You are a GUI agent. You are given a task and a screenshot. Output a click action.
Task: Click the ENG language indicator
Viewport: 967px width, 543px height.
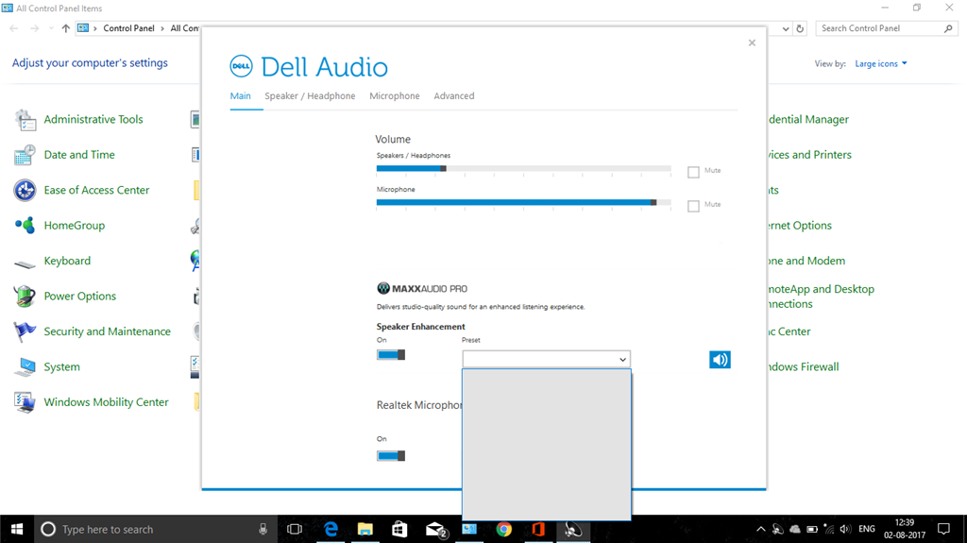(x=867, y=530)
